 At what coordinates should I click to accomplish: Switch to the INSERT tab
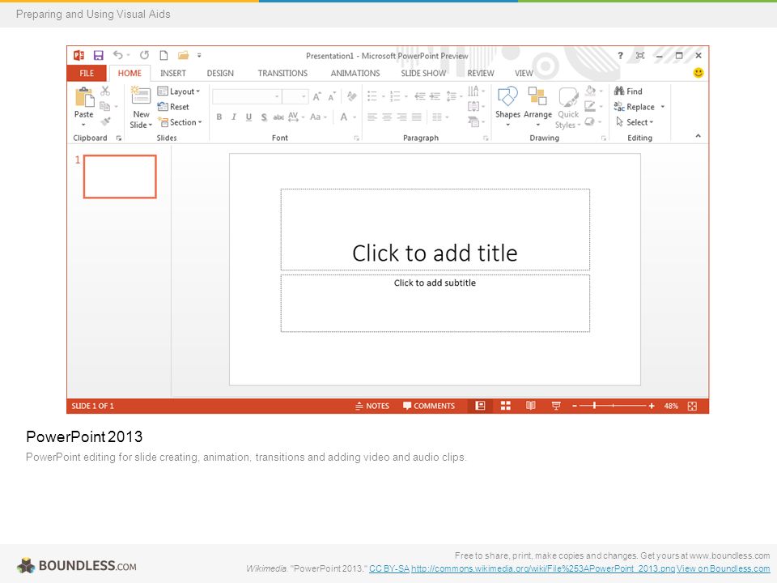tap(173, 73)
